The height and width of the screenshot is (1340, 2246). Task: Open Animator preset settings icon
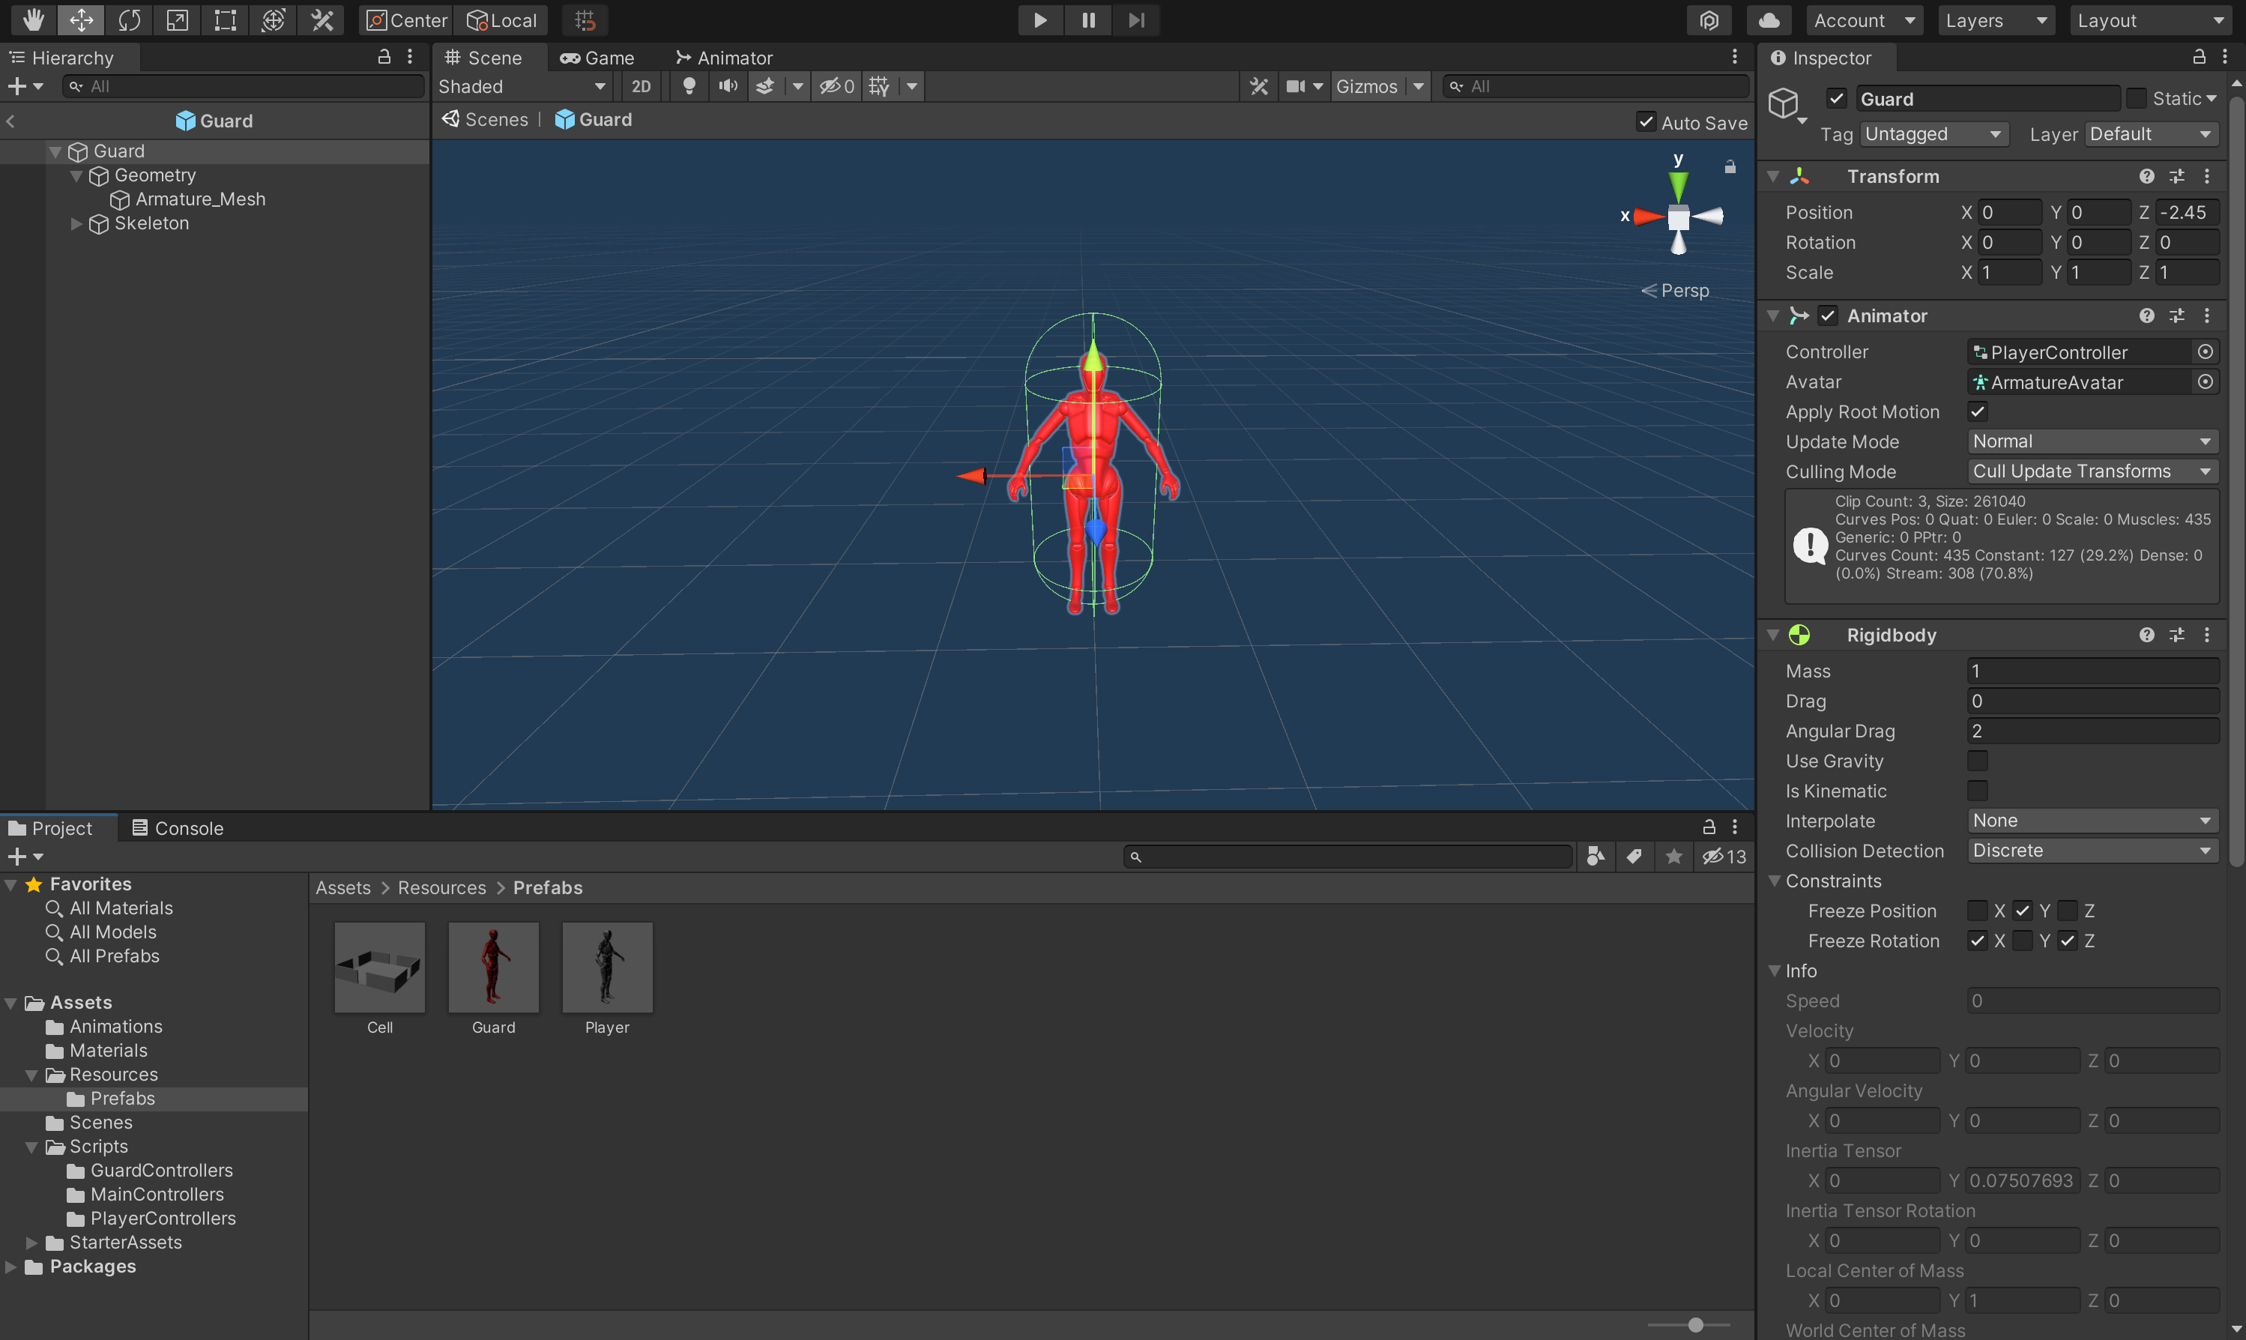[2176, 315]
